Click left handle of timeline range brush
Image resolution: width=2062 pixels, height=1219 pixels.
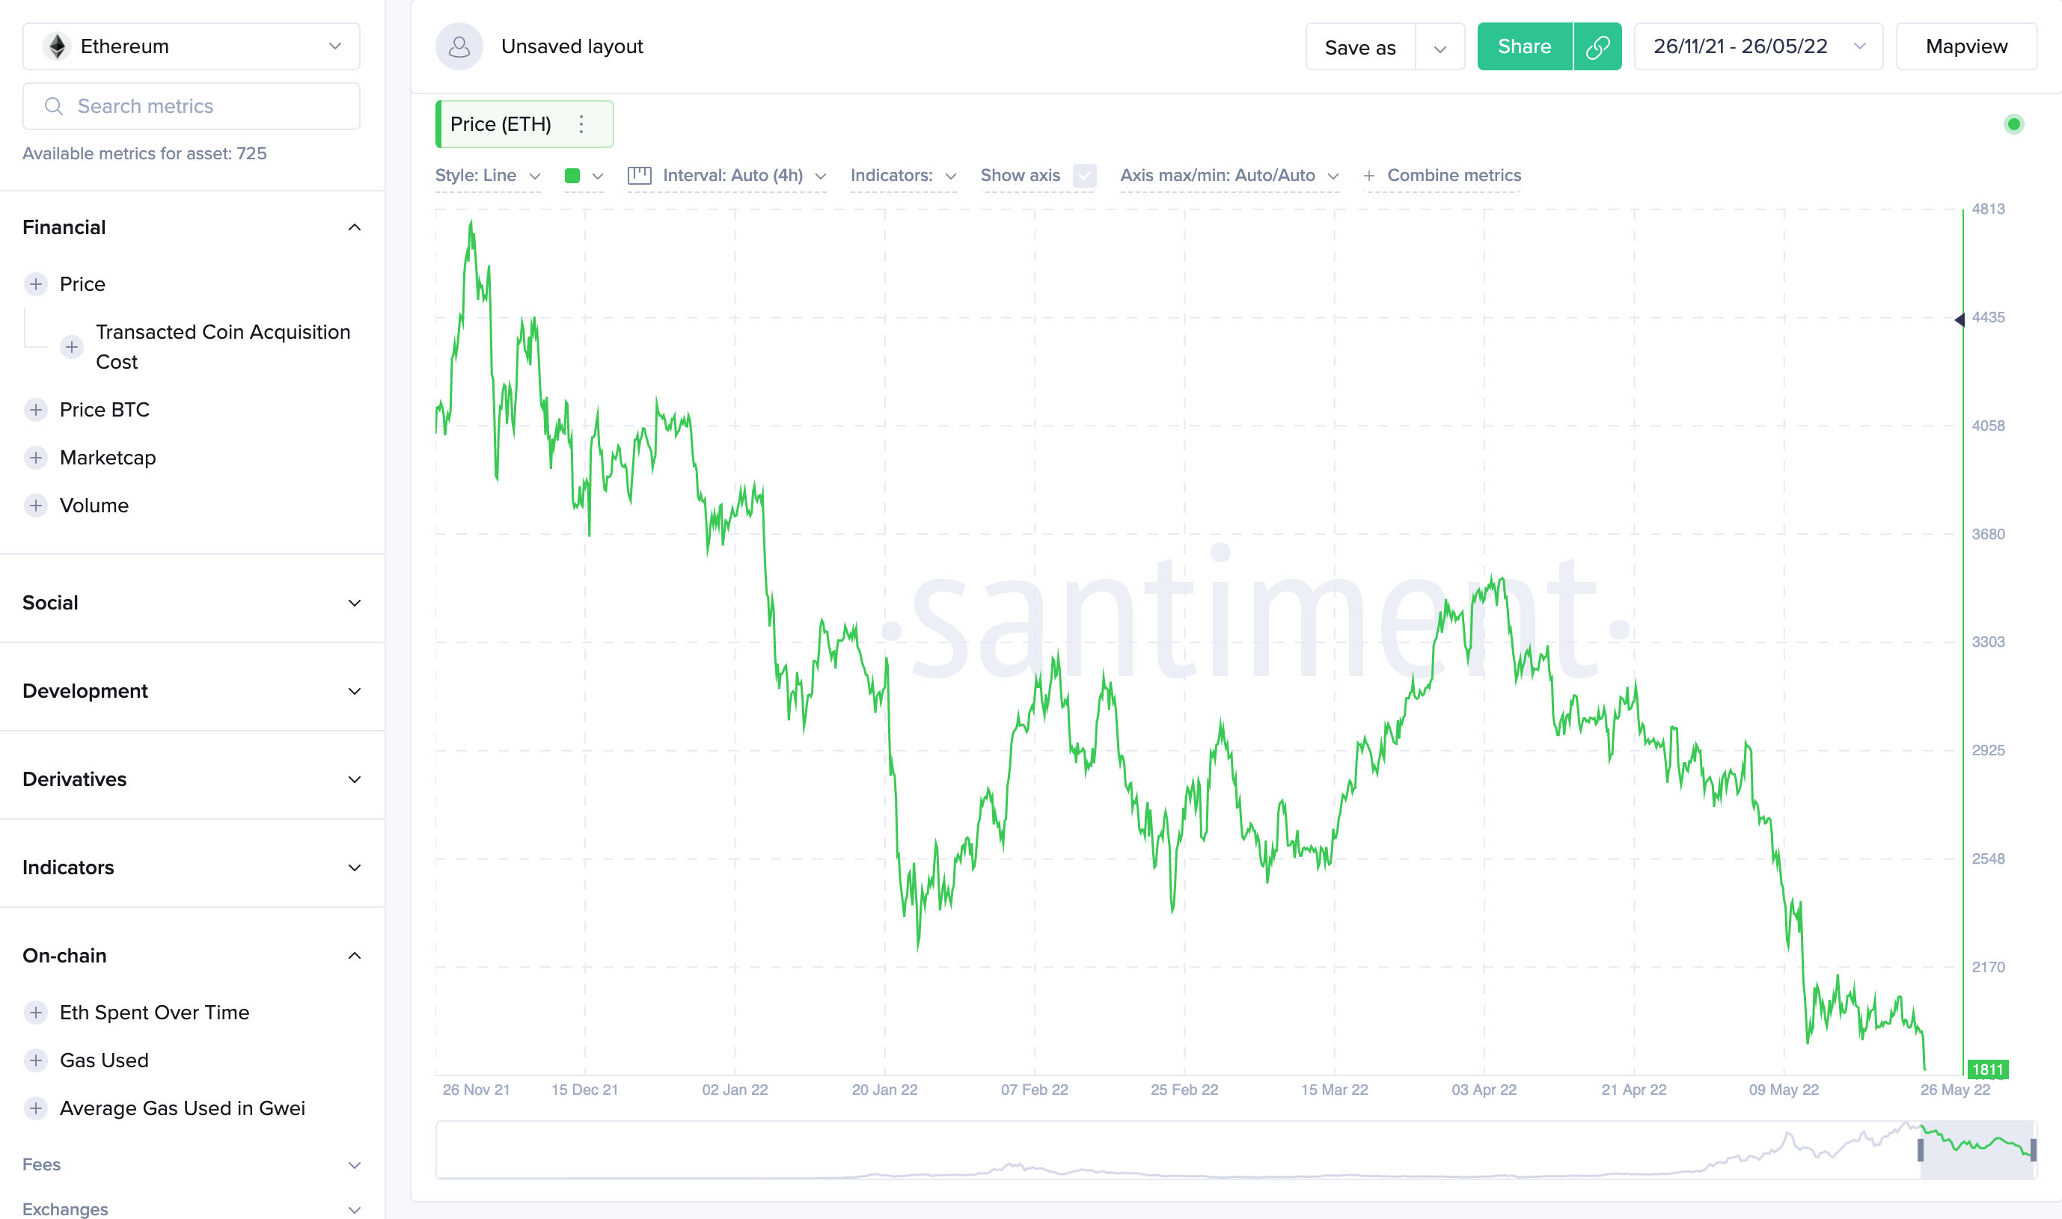coord(1921,1150)
